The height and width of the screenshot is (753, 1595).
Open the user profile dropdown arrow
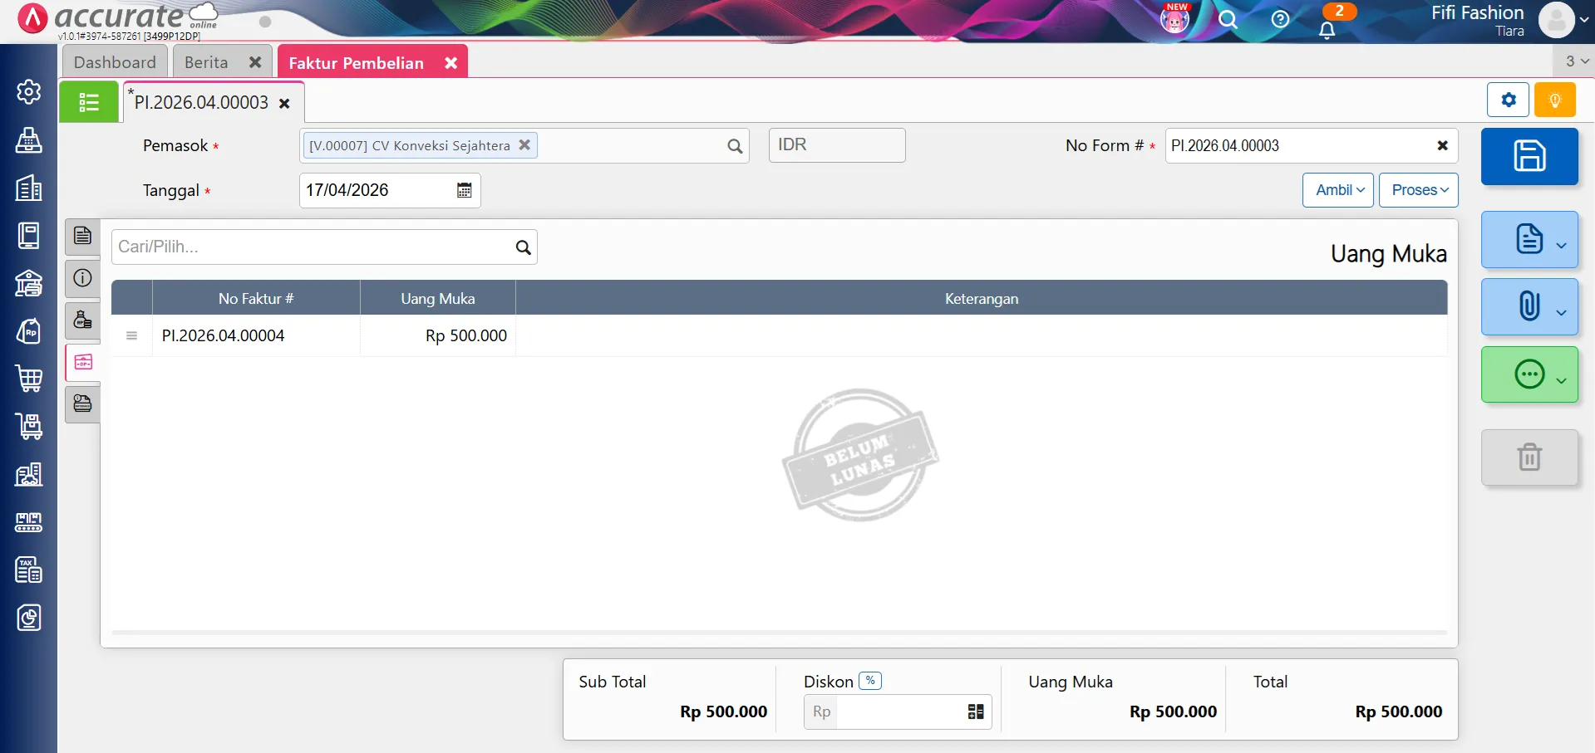1584,20
